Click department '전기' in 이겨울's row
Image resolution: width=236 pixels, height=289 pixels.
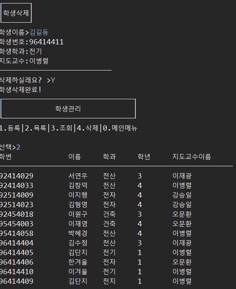109,272
